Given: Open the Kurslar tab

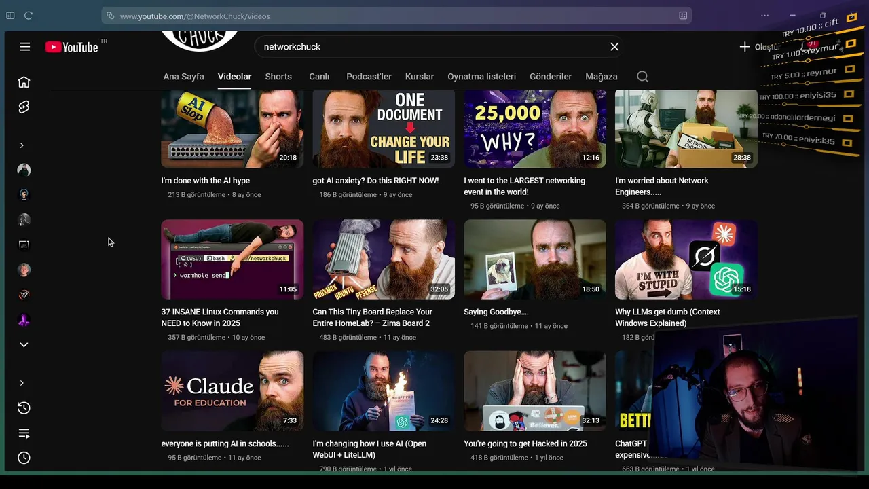Looking at the screenshot, I should [420, 77].
